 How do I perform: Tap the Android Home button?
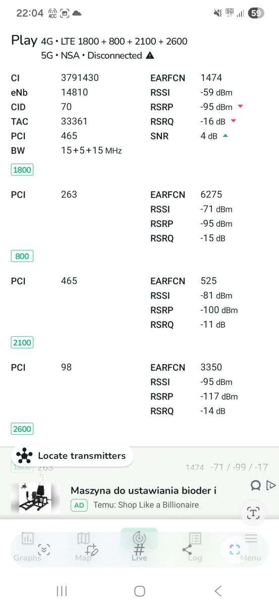click(140, 591)
